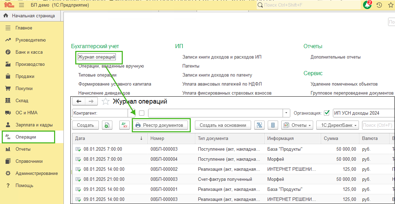Open Групповое перепроведение документов

pyautogui.click(x=352, y=93)
